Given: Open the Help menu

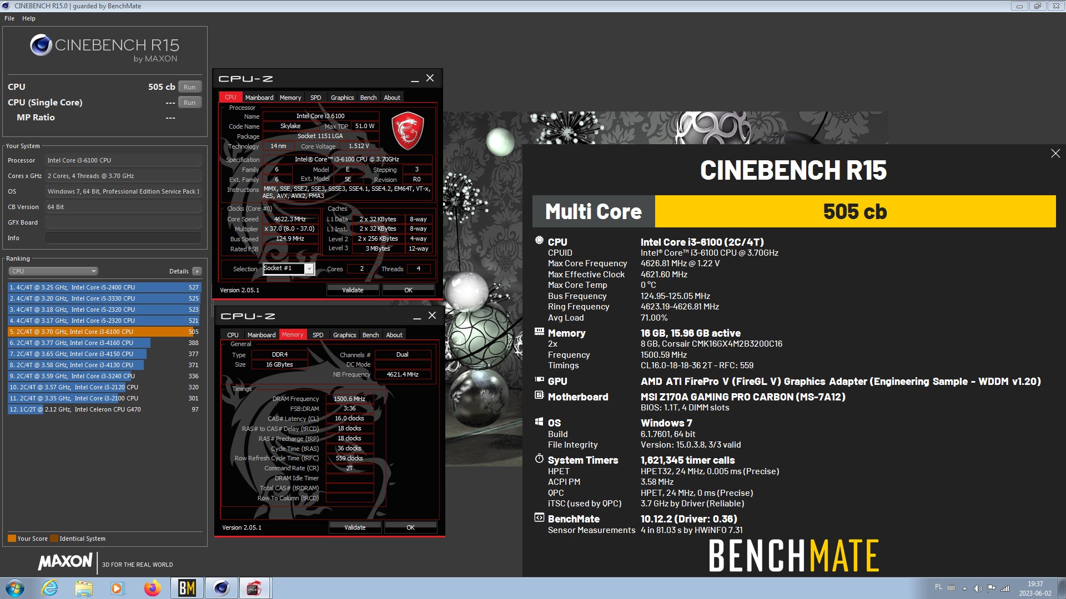Looking at the screenshot, I should coord(29,18).
